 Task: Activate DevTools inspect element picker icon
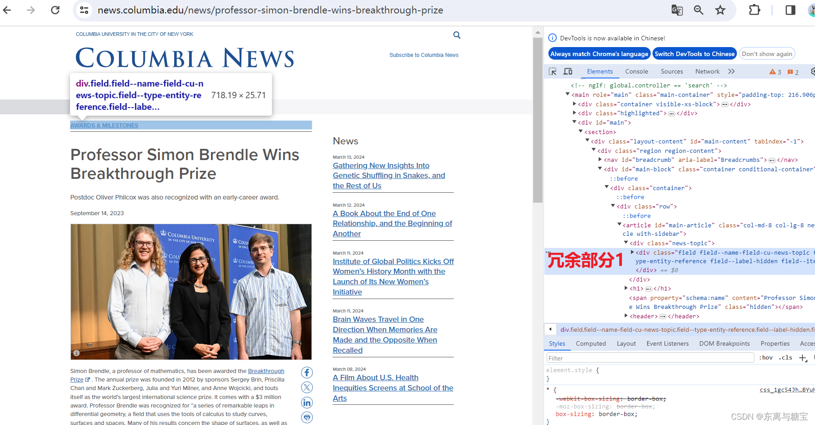pos(552,71)
